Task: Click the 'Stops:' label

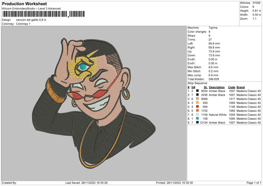Action: click(x=192, y=36)
